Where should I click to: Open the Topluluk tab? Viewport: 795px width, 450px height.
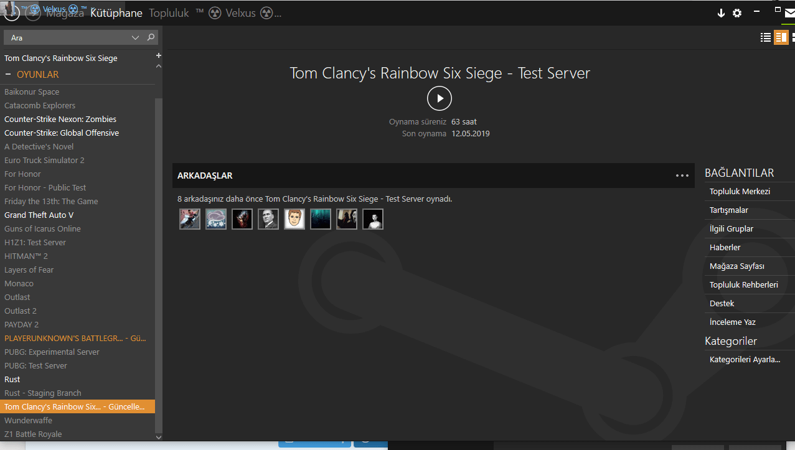[169, 13]
